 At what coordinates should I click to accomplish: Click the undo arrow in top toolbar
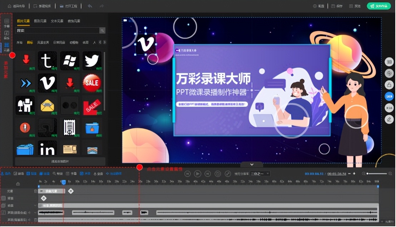point(90,6)
